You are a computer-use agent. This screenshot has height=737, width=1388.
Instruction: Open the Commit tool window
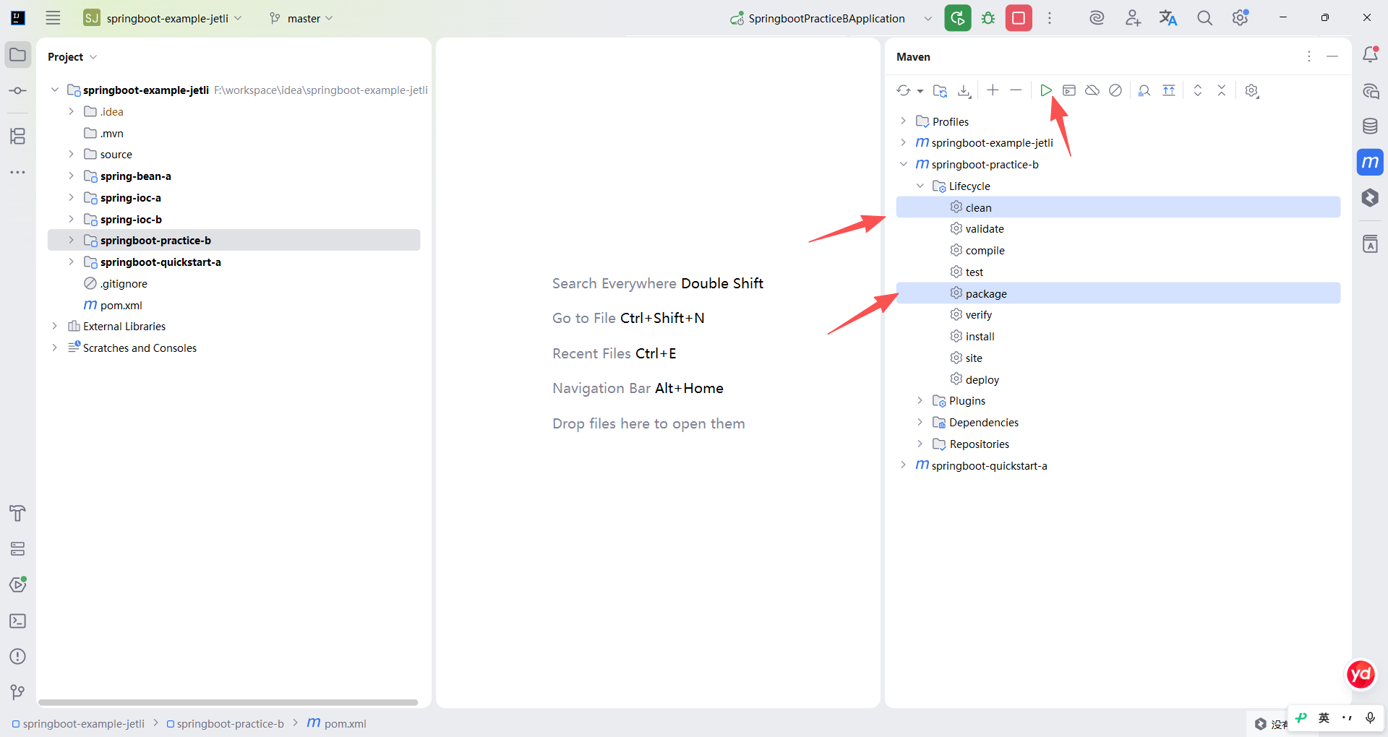click(18, 90)
